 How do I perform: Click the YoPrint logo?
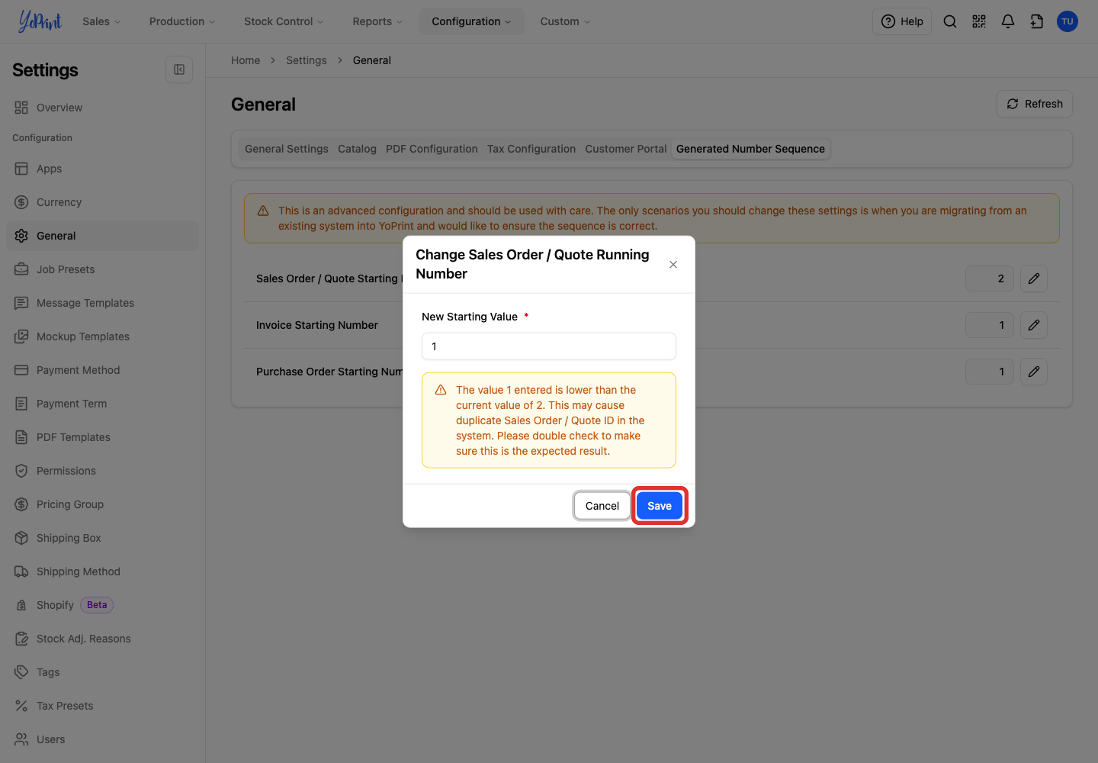pos(40,21)
